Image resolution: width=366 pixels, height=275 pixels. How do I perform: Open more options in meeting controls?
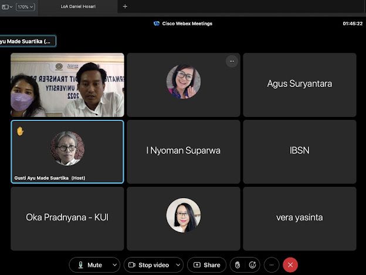point(271,265)
